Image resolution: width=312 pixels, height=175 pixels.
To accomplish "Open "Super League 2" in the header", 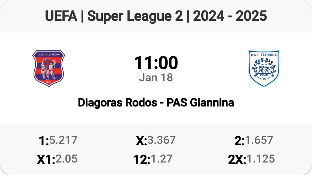I will click(x=135, y=16).
